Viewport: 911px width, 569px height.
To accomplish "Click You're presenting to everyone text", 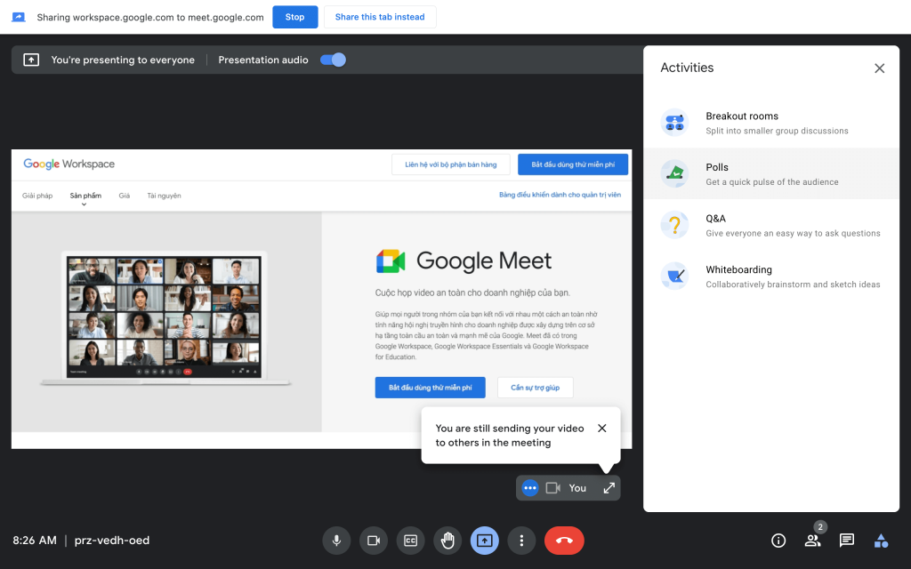I will pos(123,60).
